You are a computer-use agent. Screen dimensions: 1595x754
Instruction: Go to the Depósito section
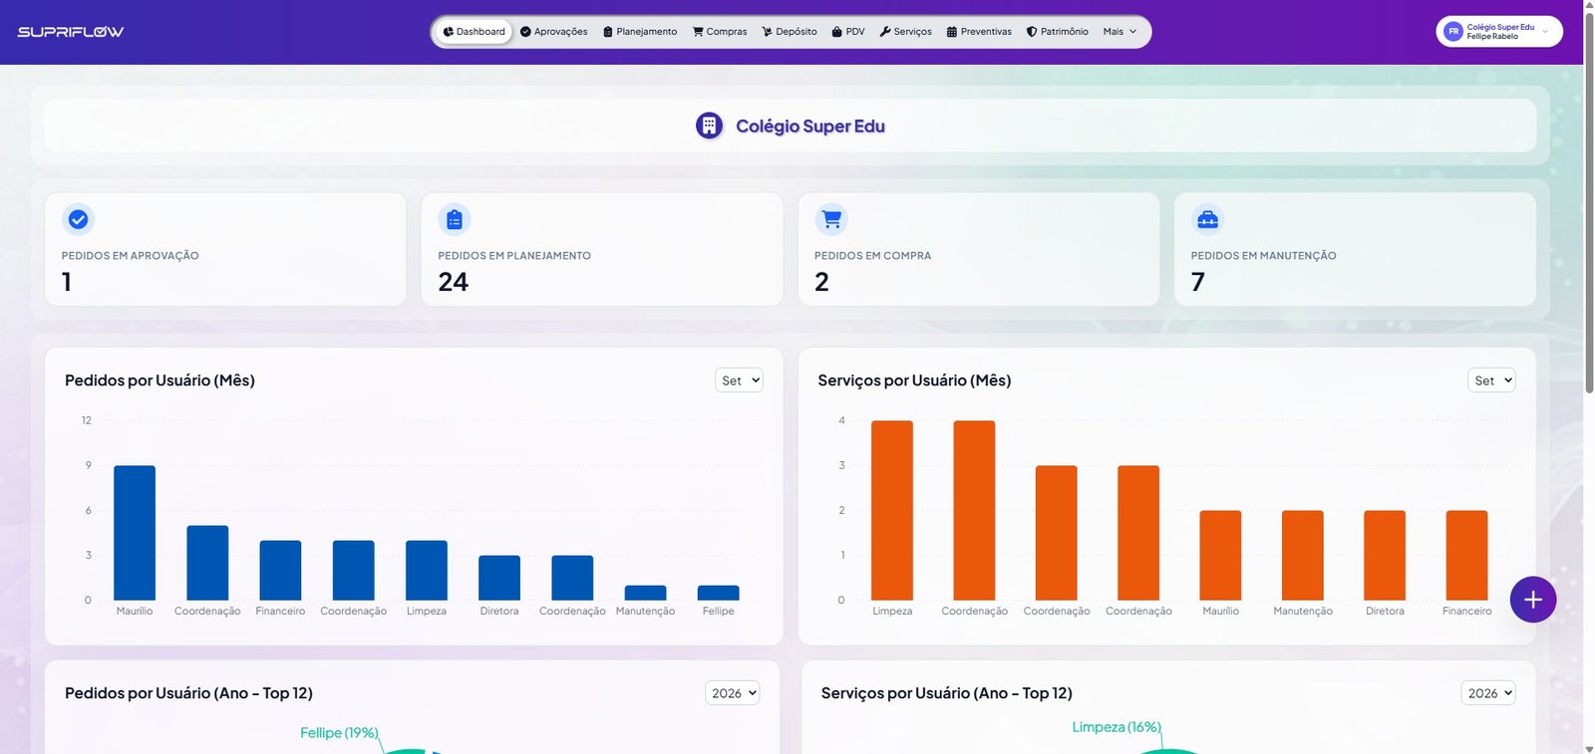790,32
